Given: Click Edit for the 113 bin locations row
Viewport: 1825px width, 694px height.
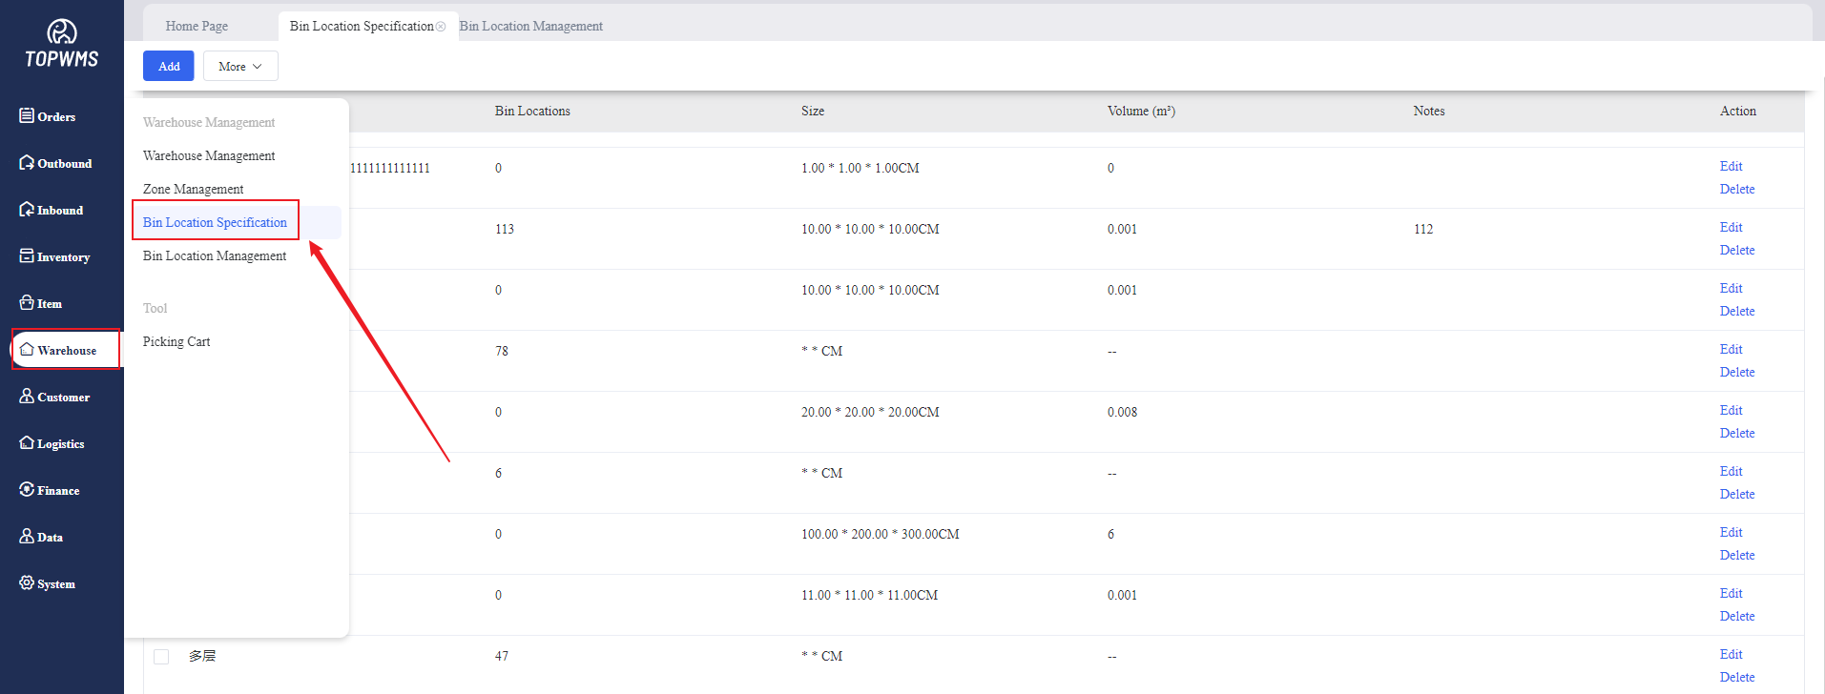Looking at the screenshot, I should (x=1731, y=228).
